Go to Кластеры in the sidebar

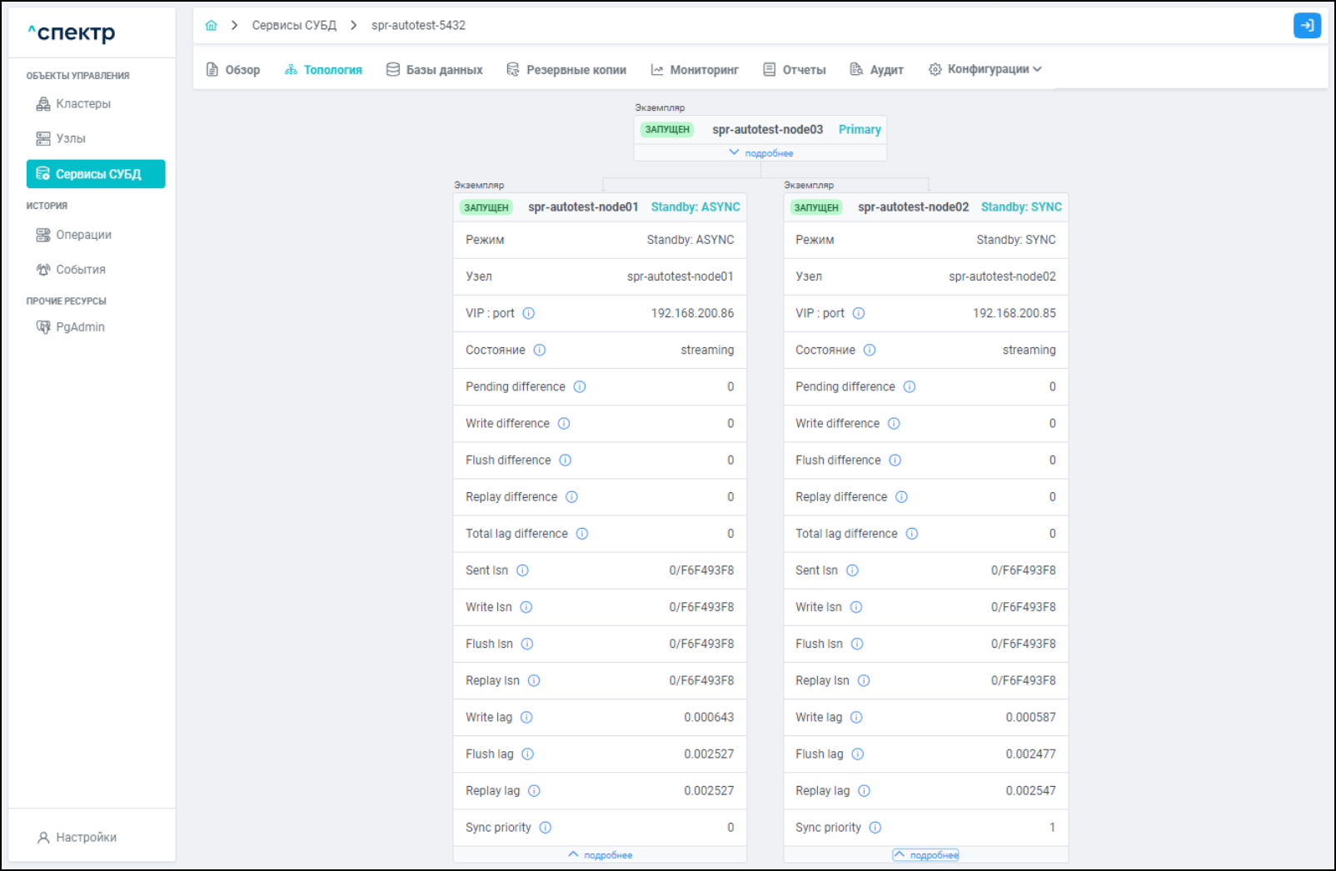(x=82, y=104)
